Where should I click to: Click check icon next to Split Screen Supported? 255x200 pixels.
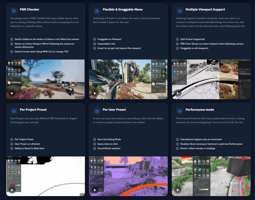pos(177,39)
